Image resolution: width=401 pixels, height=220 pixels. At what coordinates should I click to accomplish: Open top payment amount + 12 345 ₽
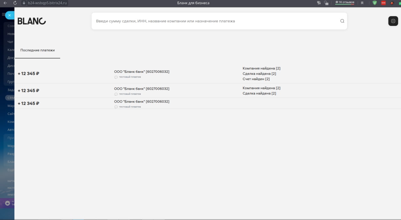tap(29, 73)
